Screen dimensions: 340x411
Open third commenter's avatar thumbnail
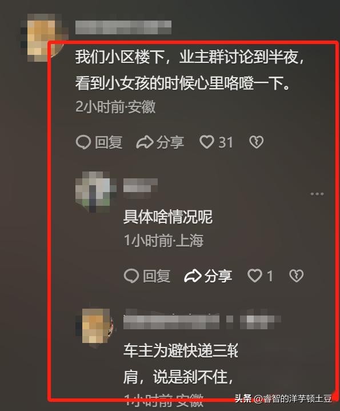[95, 326]
